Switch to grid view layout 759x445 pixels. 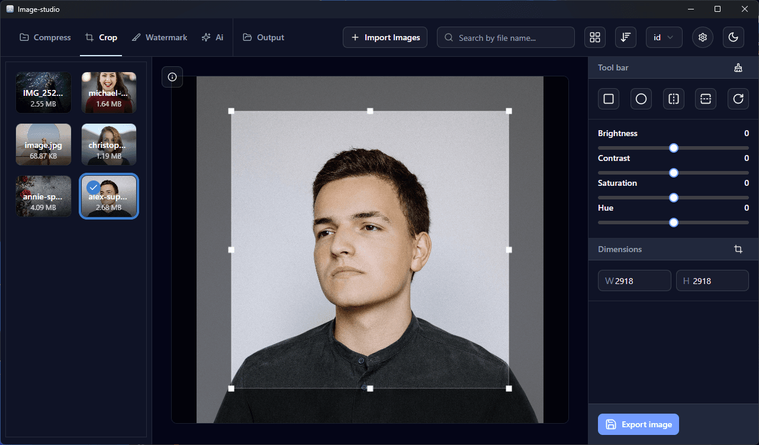(595, 37)
